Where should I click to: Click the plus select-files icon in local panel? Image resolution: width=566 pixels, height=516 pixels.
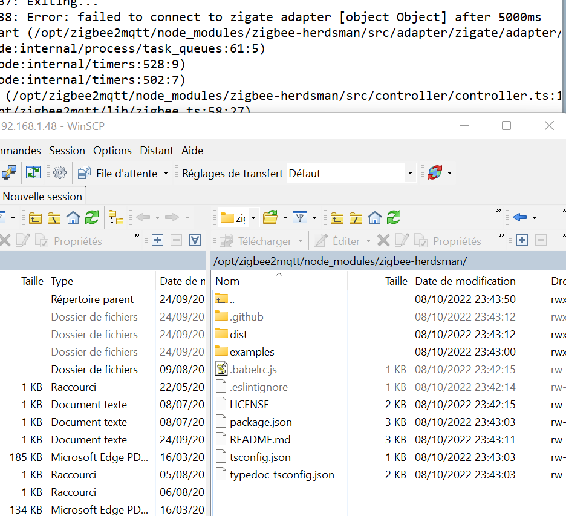pyautogui.click(x=158, y=240)
